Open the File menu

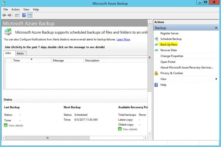coord(6,9)
